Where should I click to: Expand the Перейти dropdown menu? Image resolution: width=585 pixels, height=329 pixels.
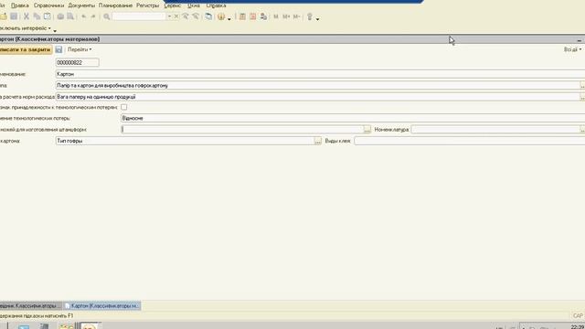80,49
